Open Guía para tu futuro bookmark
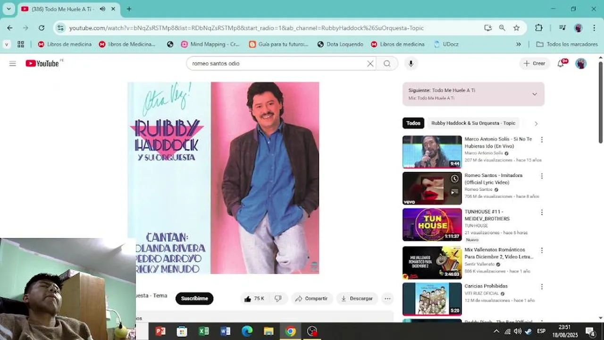This screenshot has width=604, height=340. point(278,44)
